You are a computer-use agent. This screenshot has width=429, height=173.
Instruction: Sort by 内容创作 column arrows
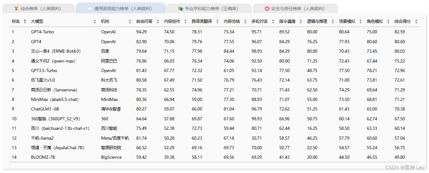(x=185, y=22)
